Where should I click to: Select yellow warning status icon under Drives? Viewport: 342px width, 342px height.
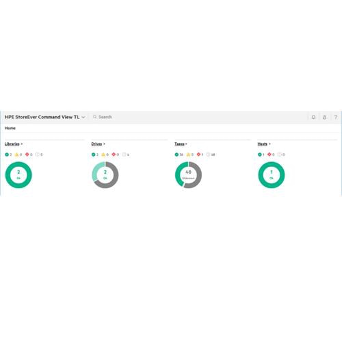(103, 155)
